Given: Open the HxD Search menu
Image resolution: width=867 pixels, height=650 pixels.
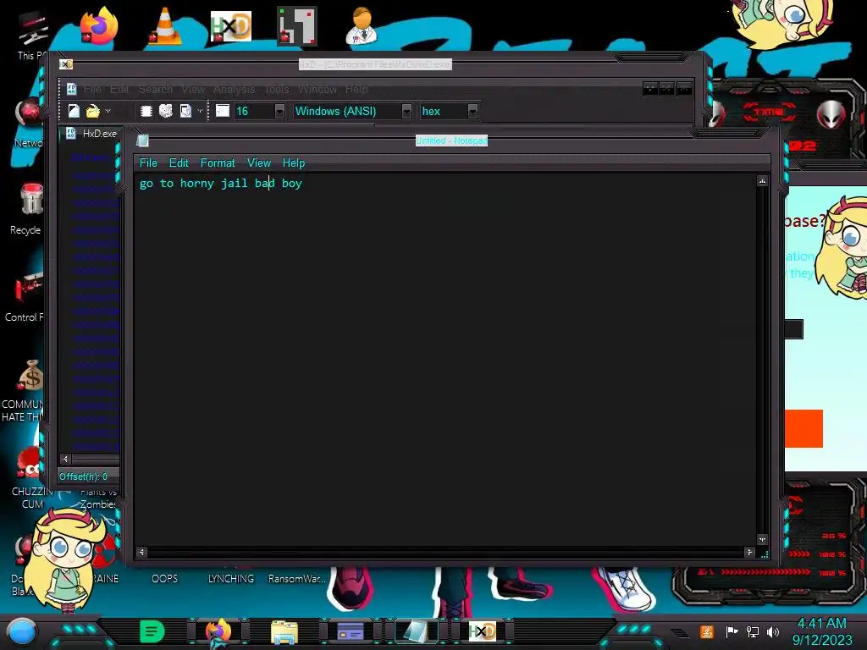Looking at the screenshot, I should (x=156, y=89).
